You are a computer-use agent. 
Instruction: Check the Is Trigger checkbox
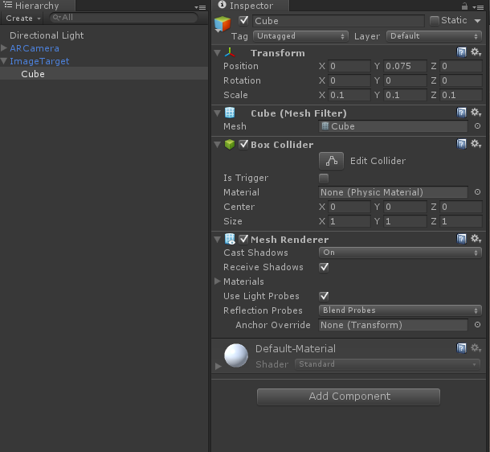[x=324, y=178]
